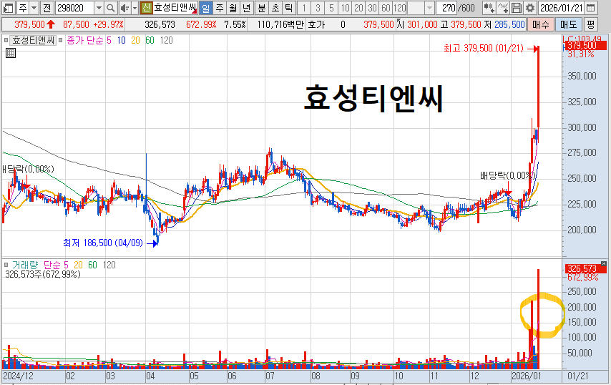The height and width of the screenshot is (385, 611).
Task: Save chart with the floppy disk icon
Action: [x=517, y=8]
